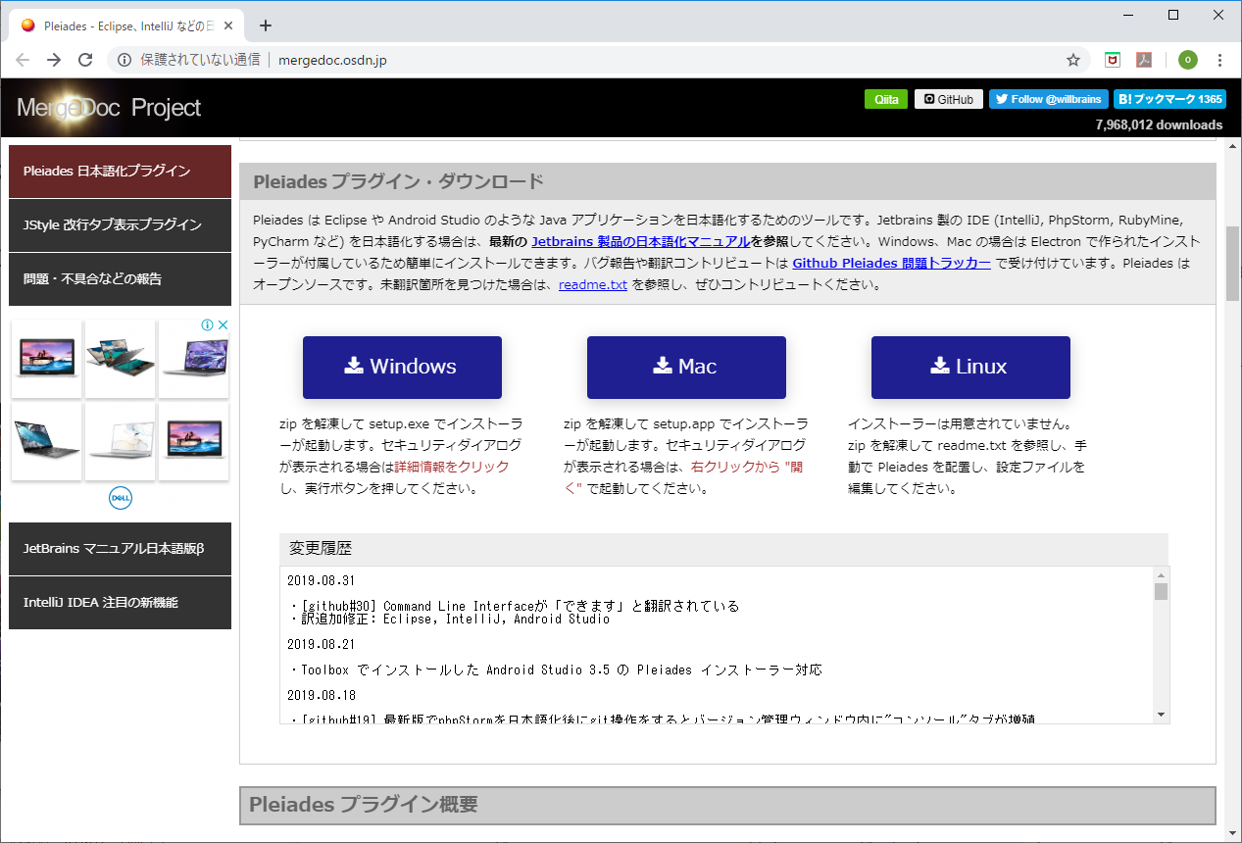The width and height of the screenshot is (1242, 843).
Task: Click the 2019.08.31 changelog date
Action: [321, 580]
